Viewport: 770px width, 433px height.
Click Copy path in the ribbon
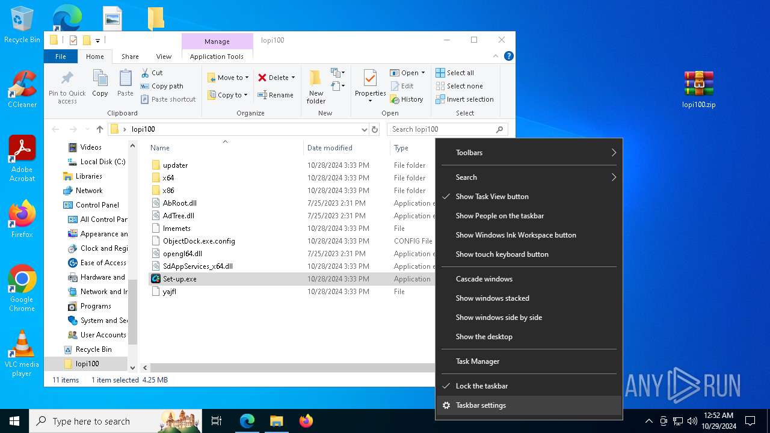(162, 86)
